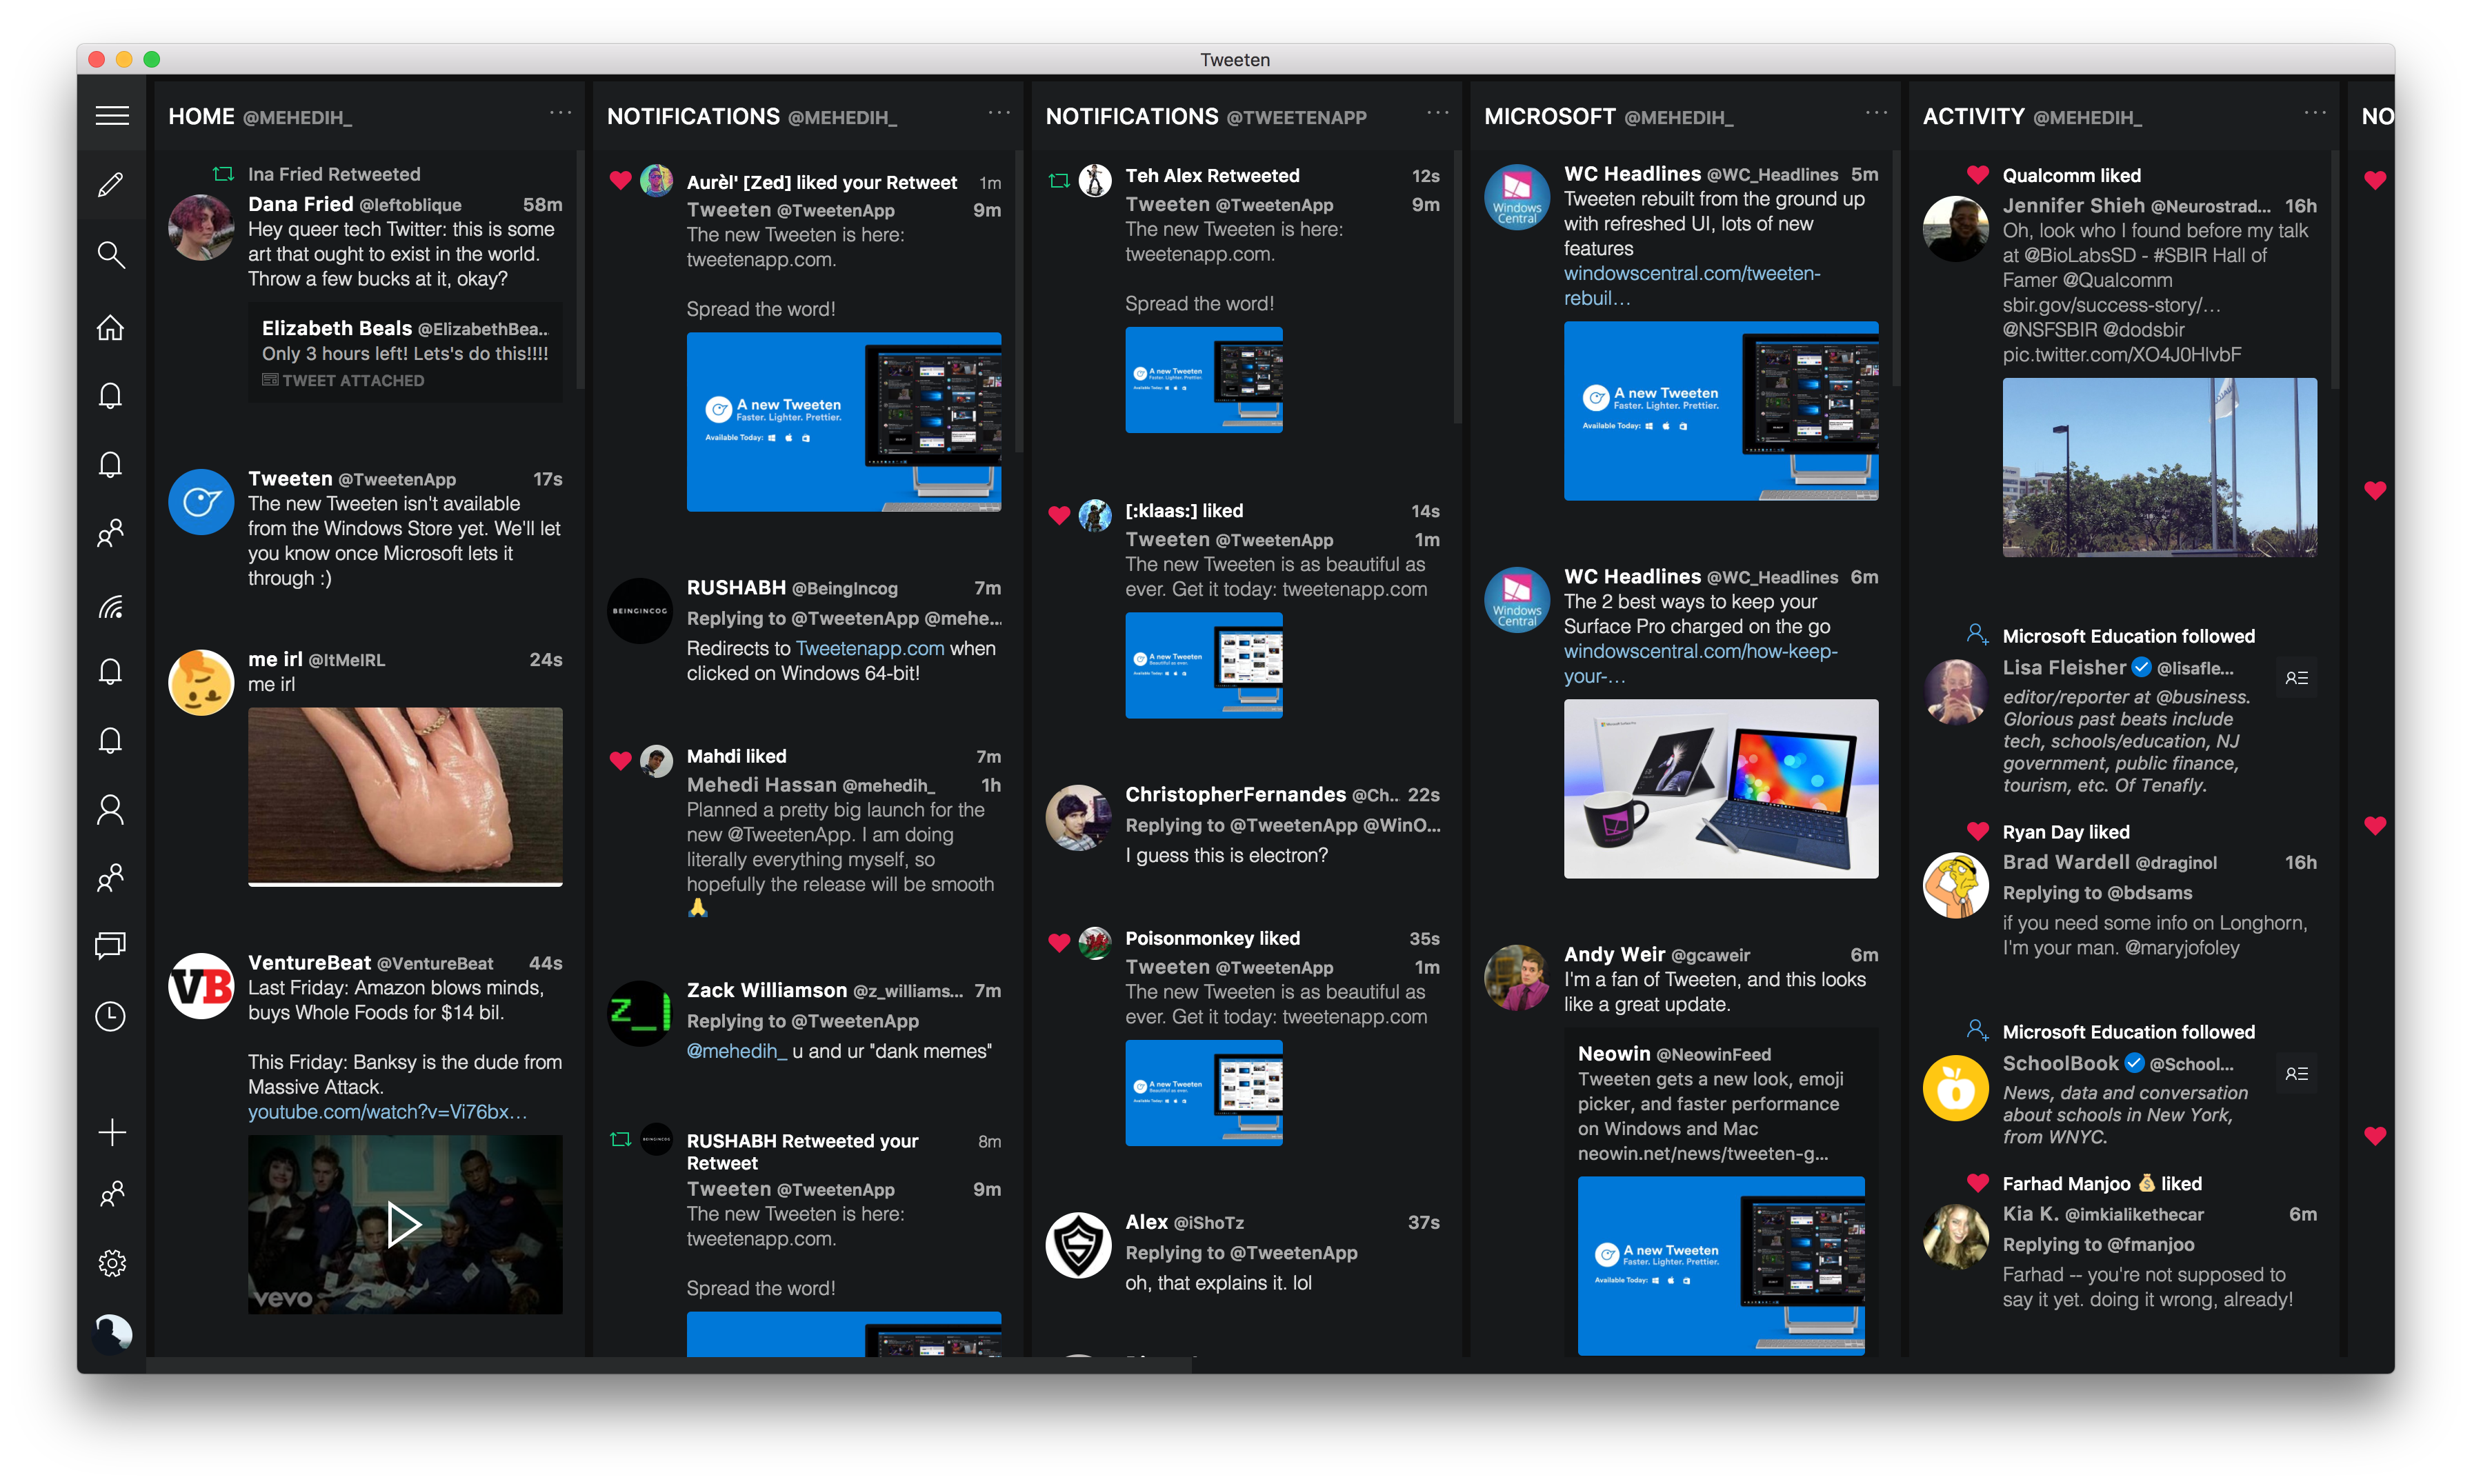2472x1484 pixels.
Task: Click Alex @iShoTz shield avatar
Action: tap(1078, 1245)
